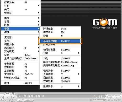Open the 字幕 subtitle button in control bar
The image size is (122, 102).
click(x=28, y=100)
